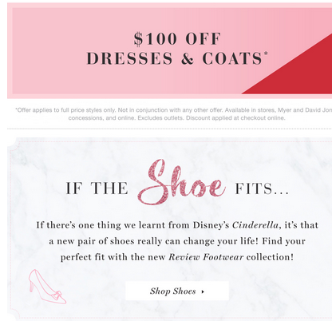Open the $100 OFF banner headline
Viewport: 332px width, 321px height.
click(177, 39)
